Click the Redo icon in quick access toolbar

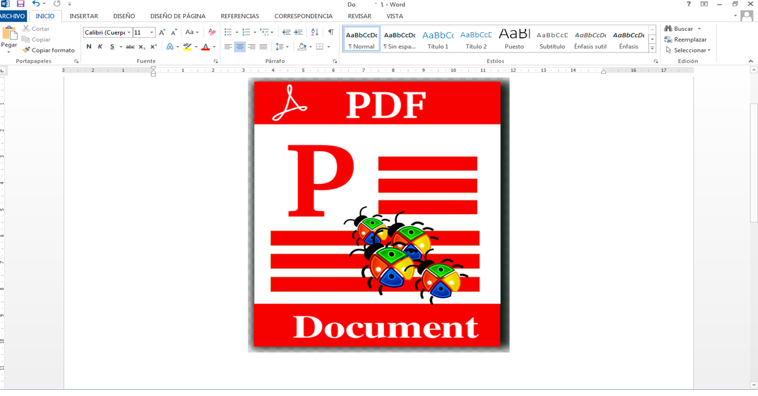pos(57,4)
